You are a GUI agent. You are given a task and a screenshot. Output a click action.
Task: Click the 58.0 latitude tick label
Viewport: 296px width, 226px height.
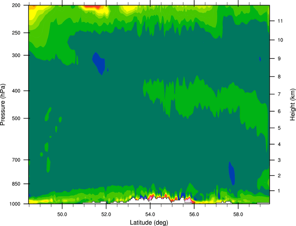[238, 215]
